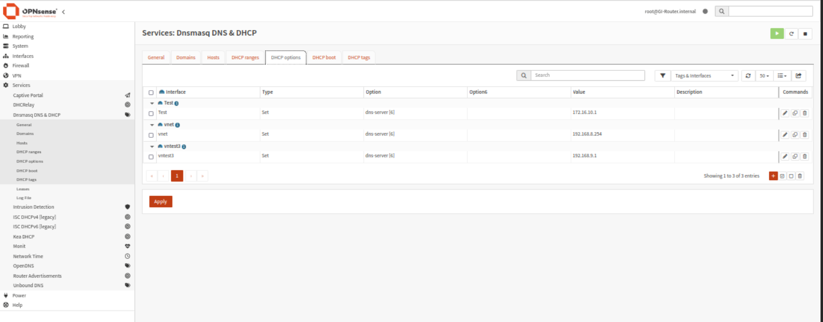Toggle the select-all header checkbox
Image resolution: width=823 pixels, height=322 pixels.
click(x=151, y=93)
